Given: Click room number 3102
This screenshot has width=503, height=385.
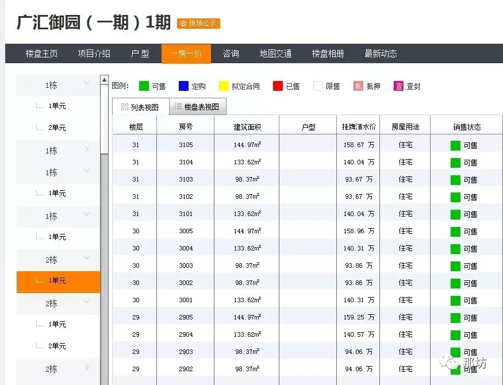Looking at the screenshot, I should 186,197.
